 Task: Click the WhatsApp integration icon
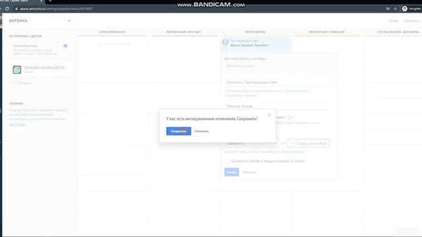17,70
